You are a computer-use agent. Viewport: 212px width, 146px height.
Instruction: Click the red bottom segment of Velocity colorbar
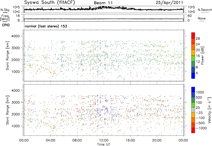coord(193,130)
